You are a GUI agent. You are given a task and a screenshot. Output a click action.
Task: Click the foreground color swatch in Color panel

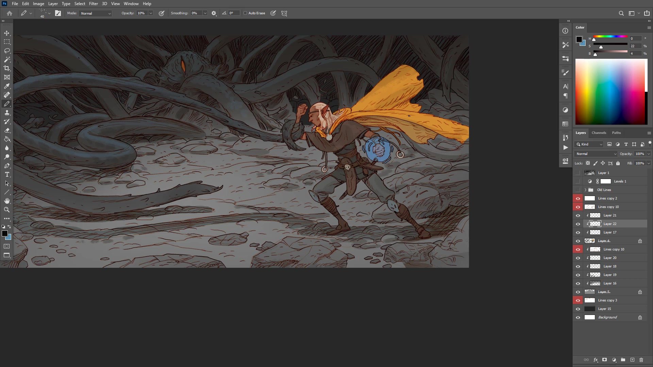(x=579, y=39)
